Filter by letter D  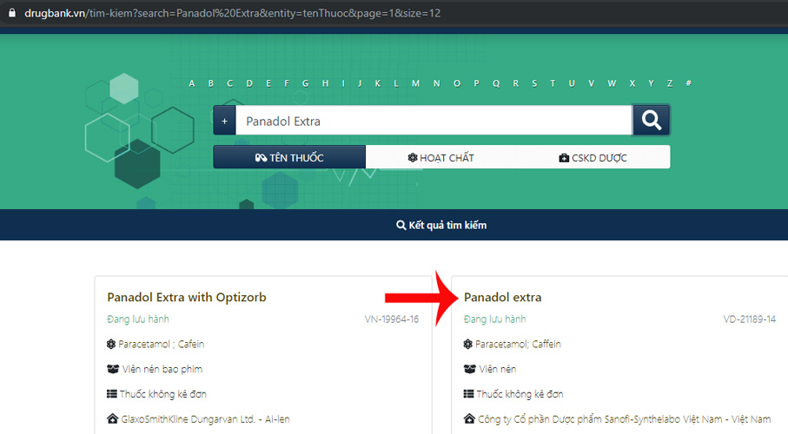249,83
